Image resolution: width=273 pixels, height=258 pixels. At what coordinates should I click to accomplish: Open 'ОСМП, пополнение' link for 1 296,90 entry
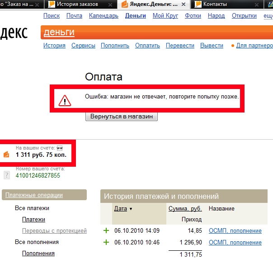tap(235, 242)
